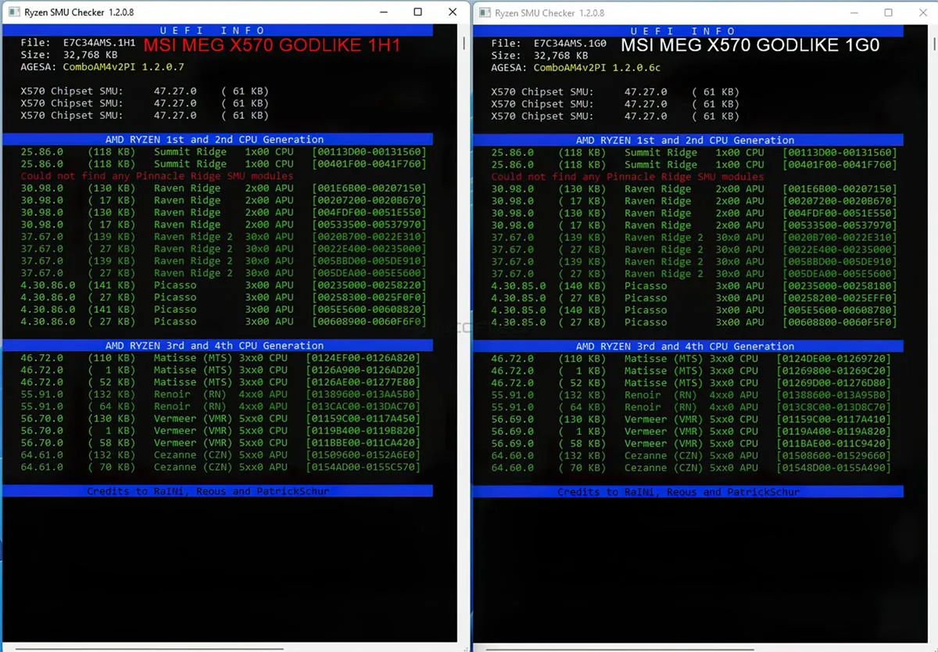This screenshot has width=938, height=652.
Task: Close the left Ryzen SMU Checker window
Action: (453, 13)
